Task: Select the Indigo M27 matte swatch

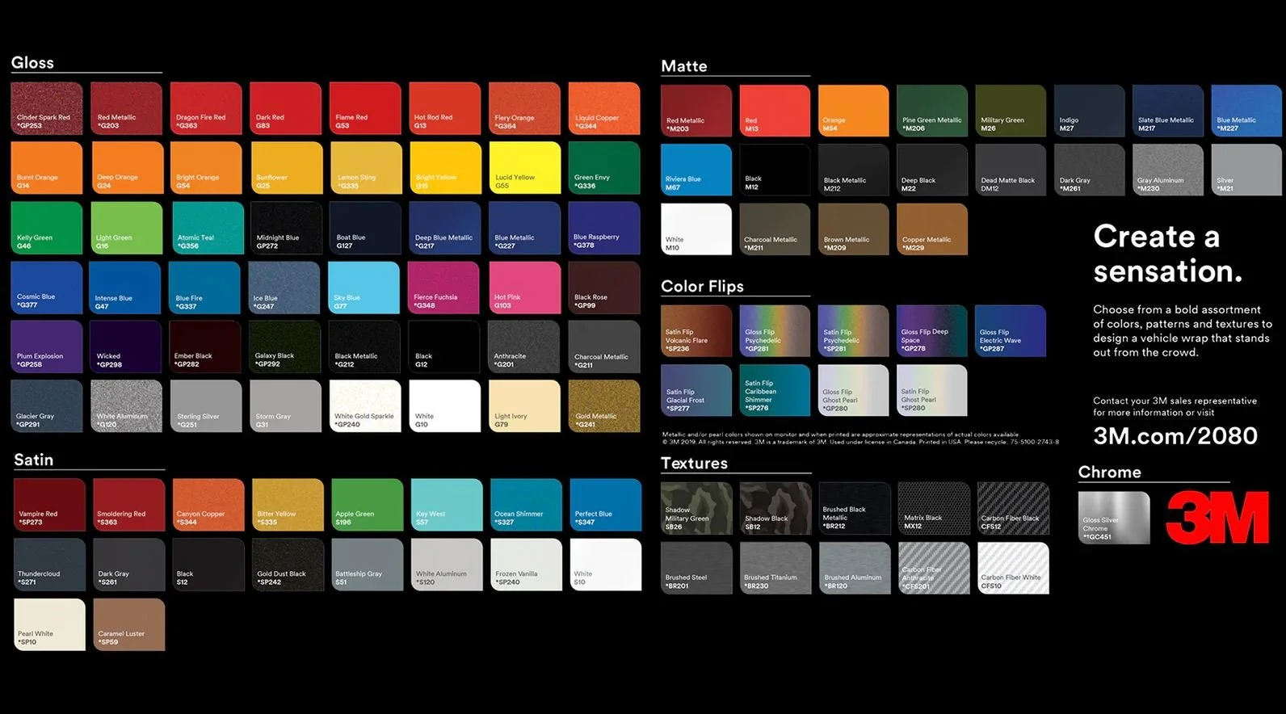Action: pyautogui.click(x=1089, y=111)
